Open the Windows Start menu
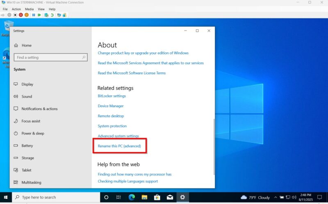328x204 pixels. pyautogui.click(x=6, y=197)
